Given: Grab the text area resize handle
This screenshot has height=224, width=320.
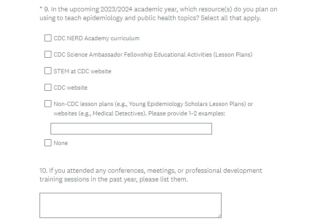Looking at the screenshot, I should click(219, 216).
